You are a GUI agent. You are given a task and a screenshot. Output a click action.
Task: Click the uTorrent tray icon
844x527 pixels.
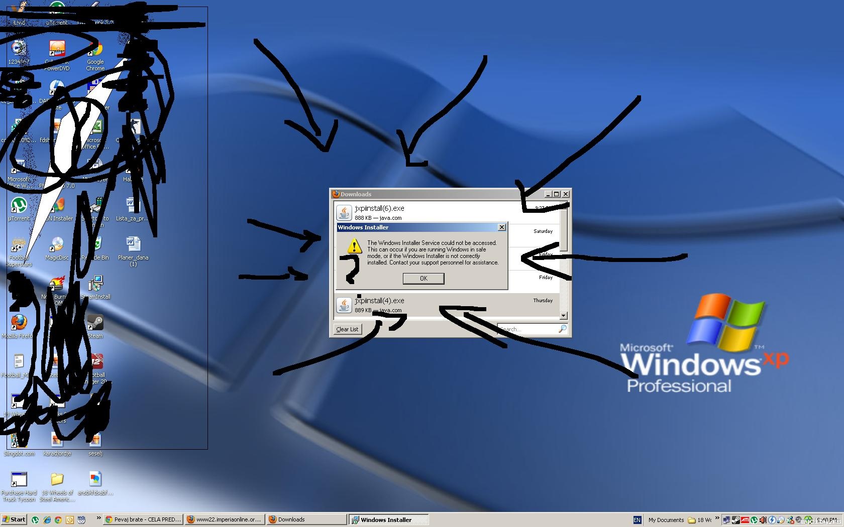point(754,520)
